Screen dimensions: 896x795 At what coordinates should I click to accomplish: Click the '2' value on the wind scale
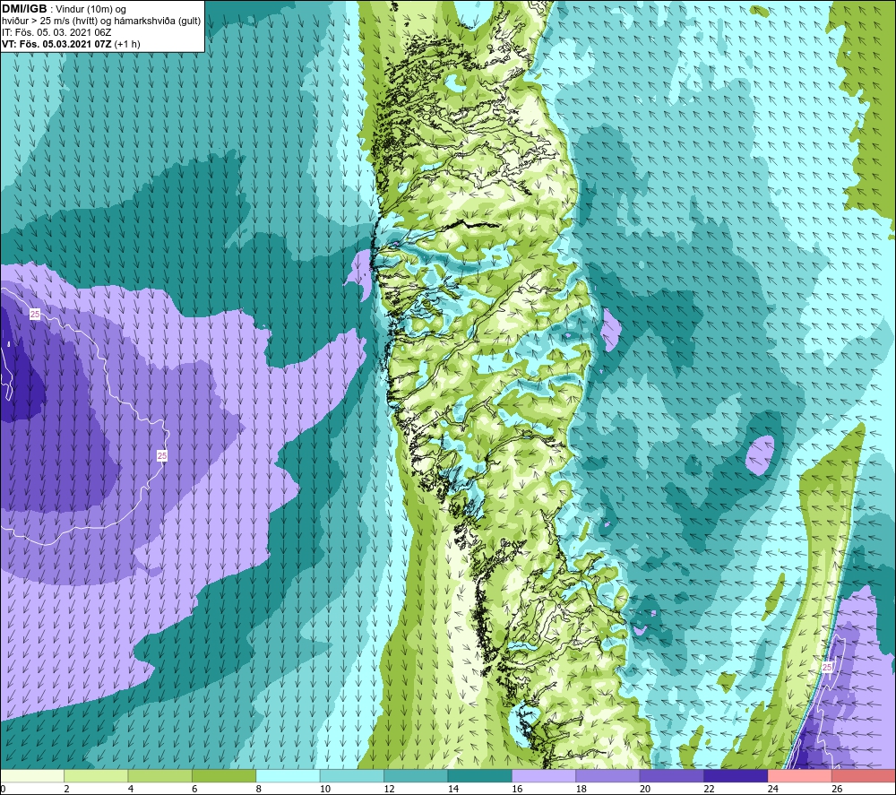[x=67, y=789]
